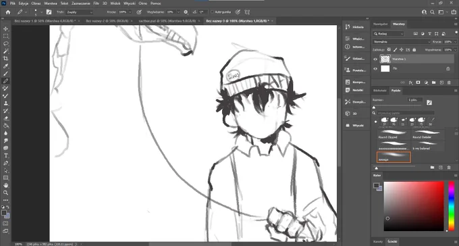Image resolution: width=459 pixels, height=246 pixels.
Task: Select the Type tool
Action: tap(5, 155)
